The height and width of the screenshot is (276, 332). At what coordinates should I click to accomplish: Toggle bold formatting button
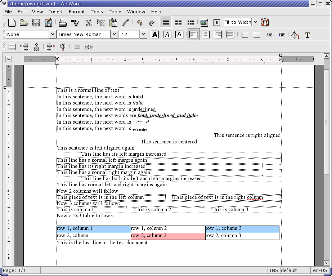click(155, 35)
